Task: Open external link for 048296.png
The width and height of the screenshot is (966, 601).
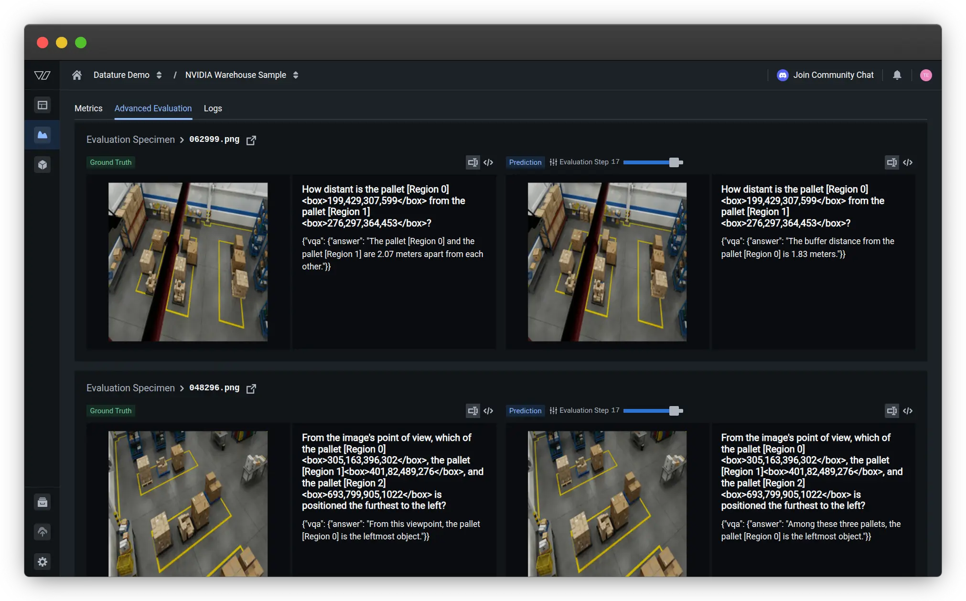Action: point(251,388)
